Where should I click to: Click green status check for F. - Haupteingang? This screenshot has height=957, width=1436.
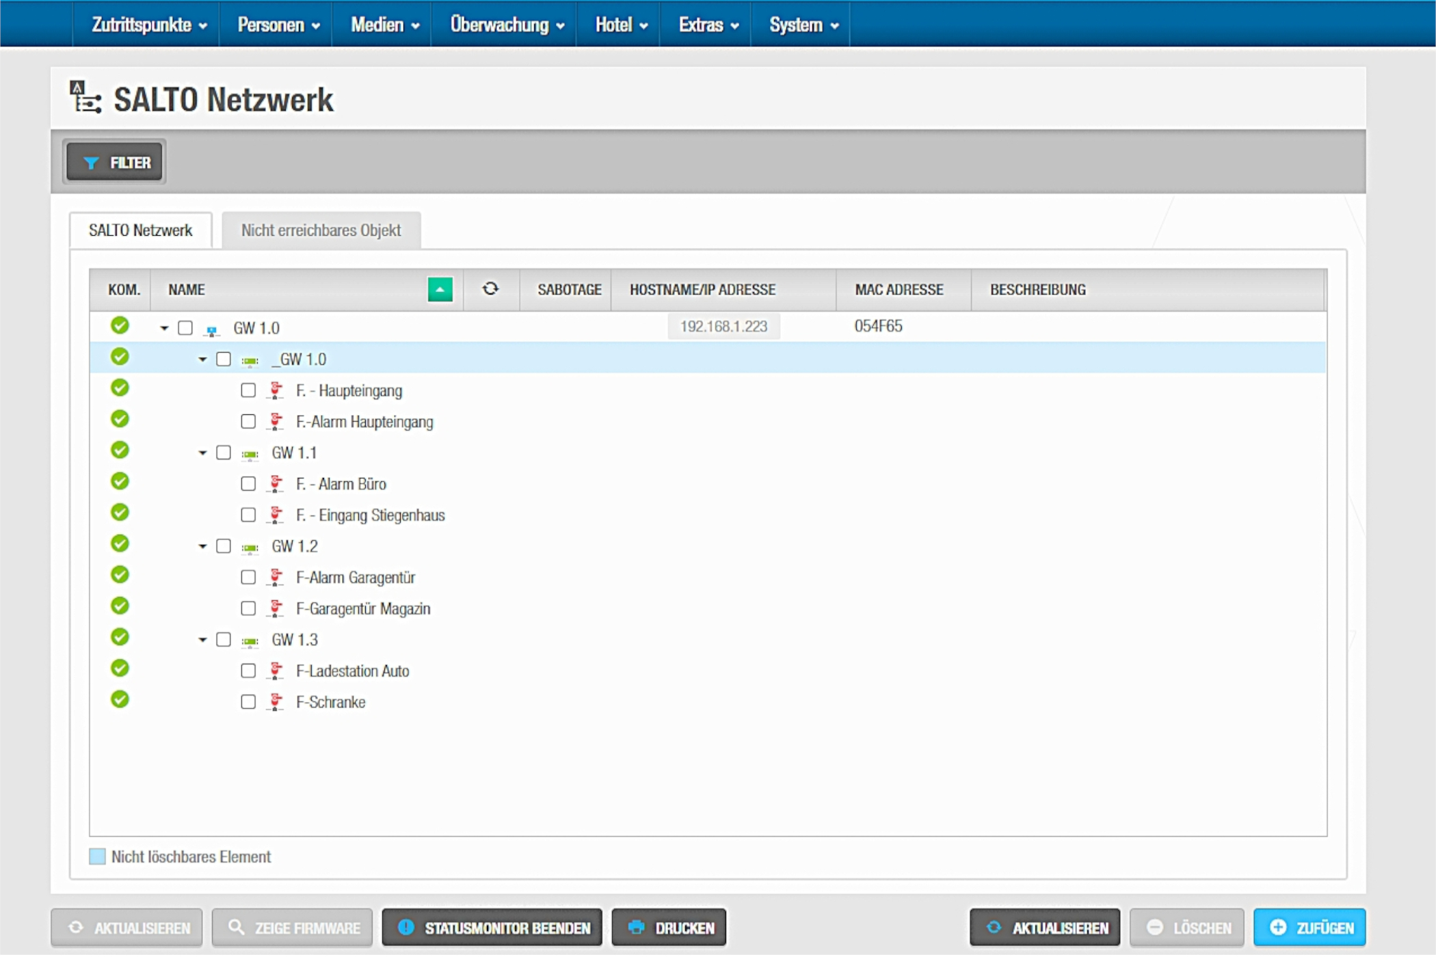[x=120, y=388]
